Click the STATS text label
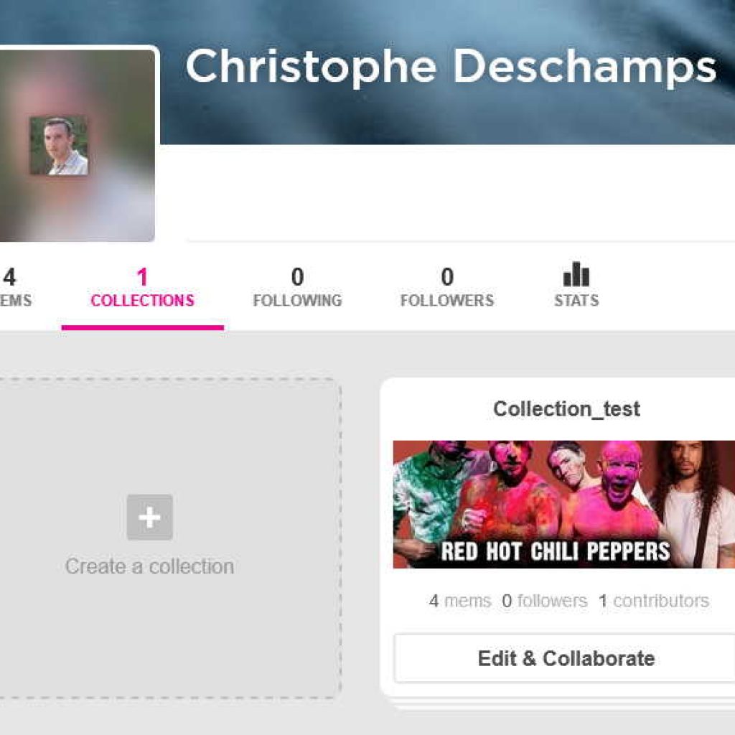The image size is (735, 735). (x=576, y=301)
